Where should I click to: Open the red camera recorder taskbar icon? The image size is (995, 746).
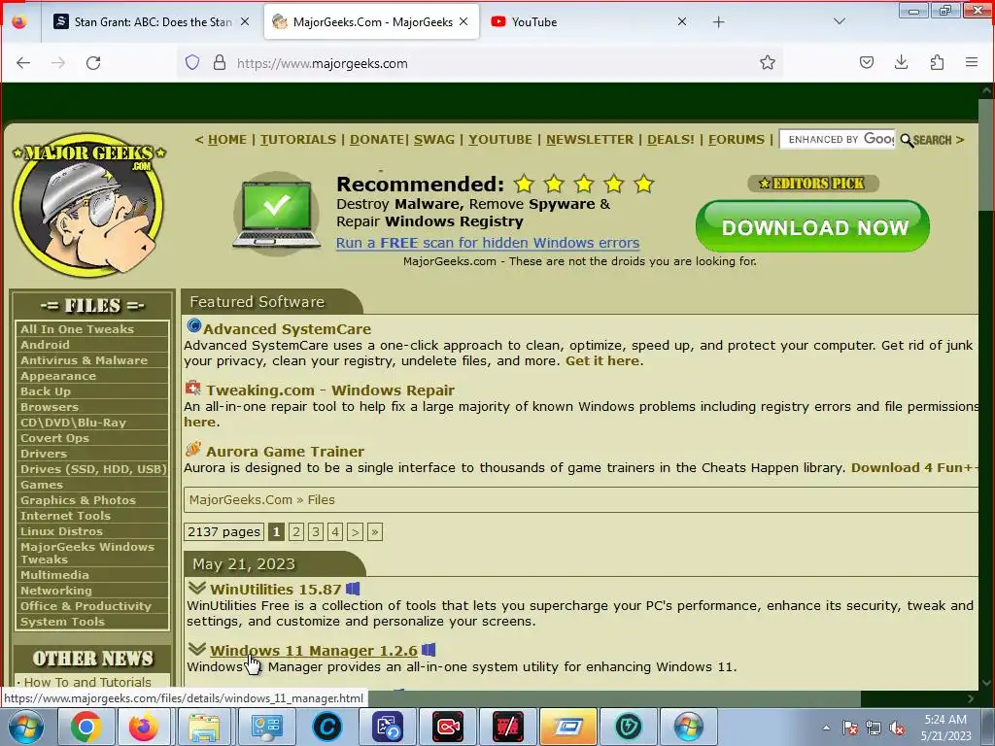point(448,727)
